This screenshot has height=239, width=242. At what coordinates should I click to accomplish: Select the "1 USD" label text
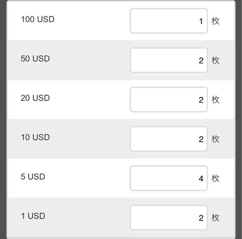pyautogui.click(x=33, y=216)
